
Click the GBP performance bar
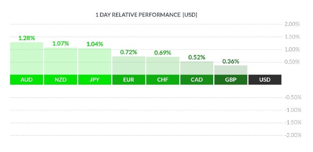click(231, 70)
